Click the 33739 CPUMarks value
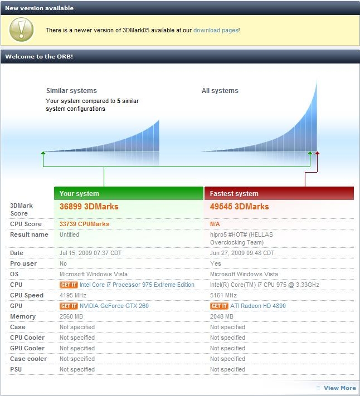The height and width of the screenshot is (396, 360). 84,224
